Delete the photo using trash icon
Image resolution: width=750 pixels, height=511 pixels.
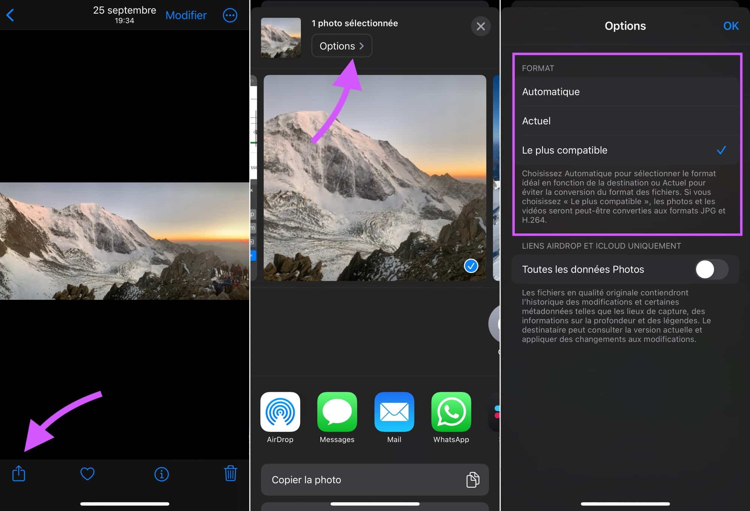pos(230,473)
